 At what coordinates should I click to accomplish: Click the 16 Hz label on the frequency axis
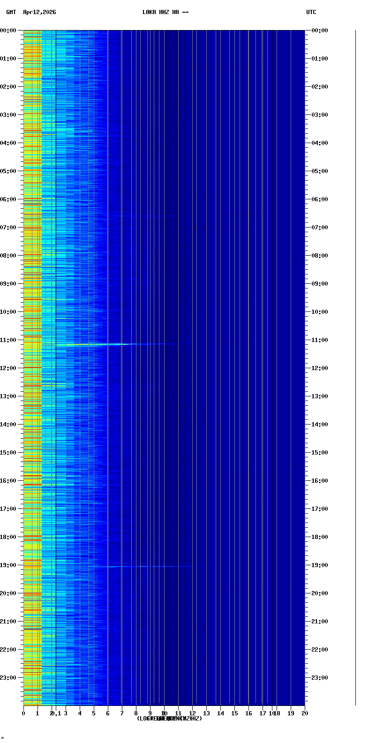(248, 713)
